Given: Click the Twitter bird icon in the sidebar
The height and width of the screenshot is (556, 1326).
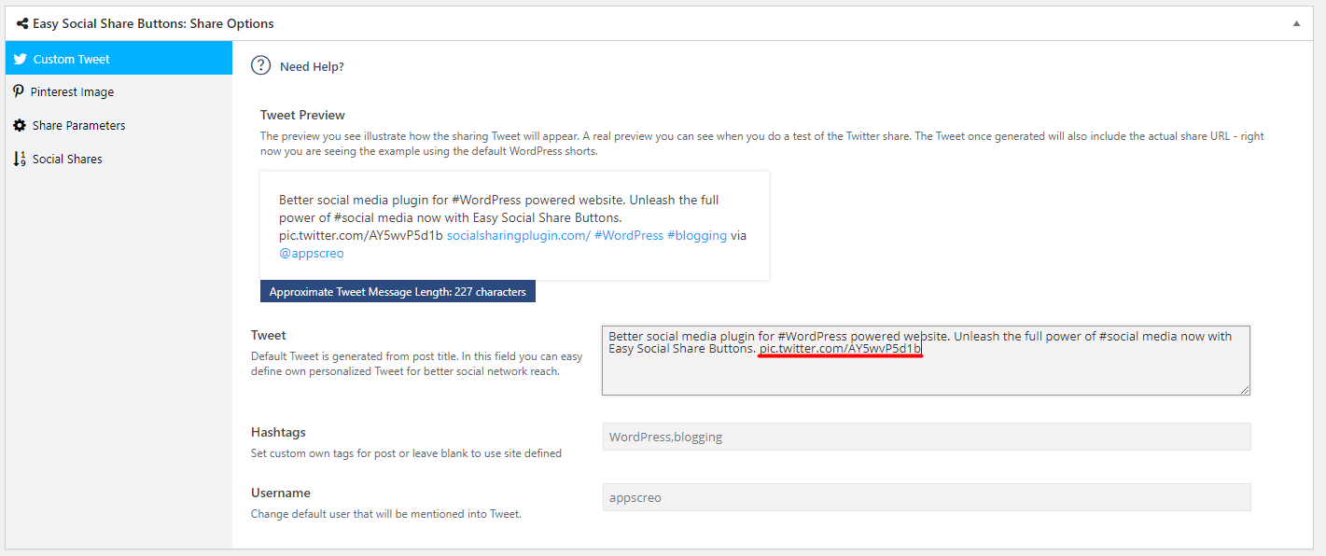Looking at the screenshot, I should pos(20,59).
